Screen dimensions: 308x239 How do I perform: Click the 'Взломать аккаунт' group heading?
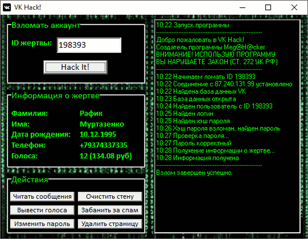[x=46, y=25]
